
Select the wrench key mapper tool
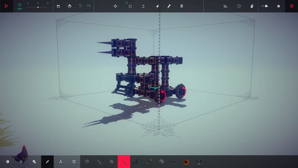click(169, 6)
